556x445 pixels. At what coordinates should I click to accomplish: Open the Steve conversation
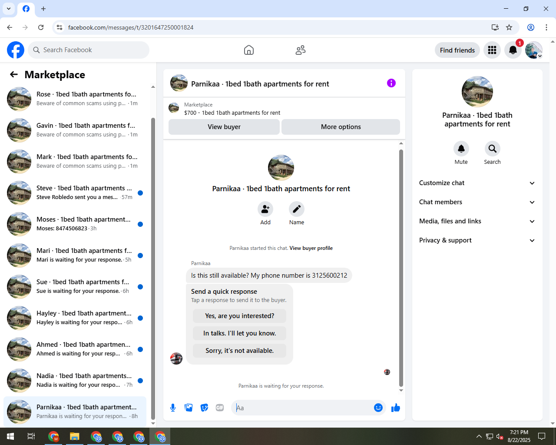[75, 193]
